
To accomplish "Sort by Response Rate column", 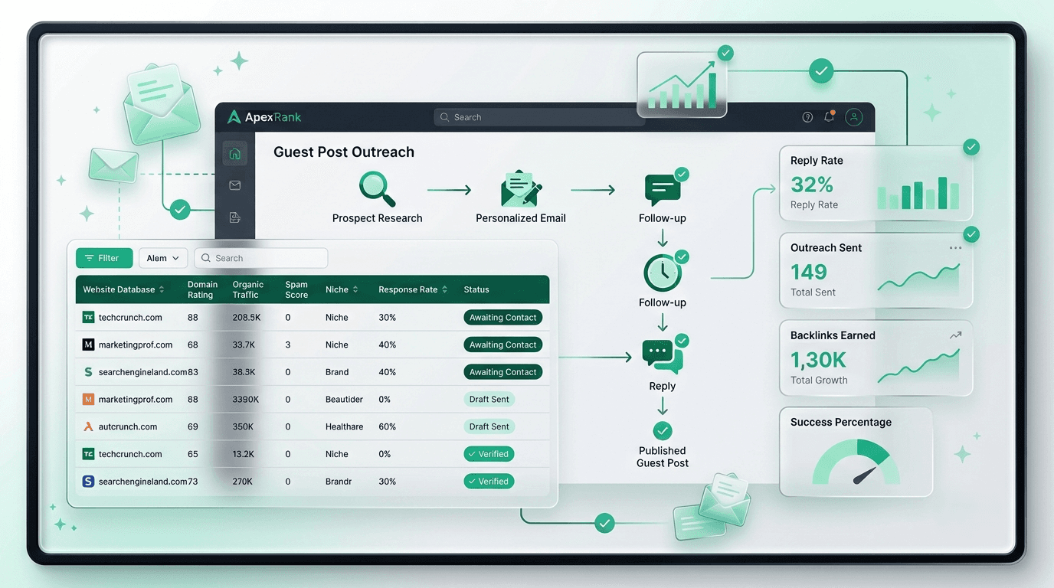I will pos(413,289).
